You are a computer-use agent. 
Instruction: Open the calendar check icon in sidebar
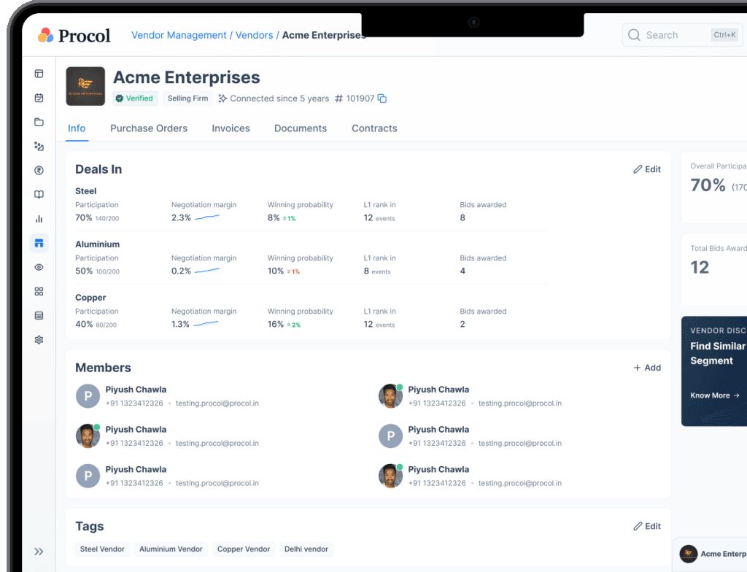tap(39, 98)
